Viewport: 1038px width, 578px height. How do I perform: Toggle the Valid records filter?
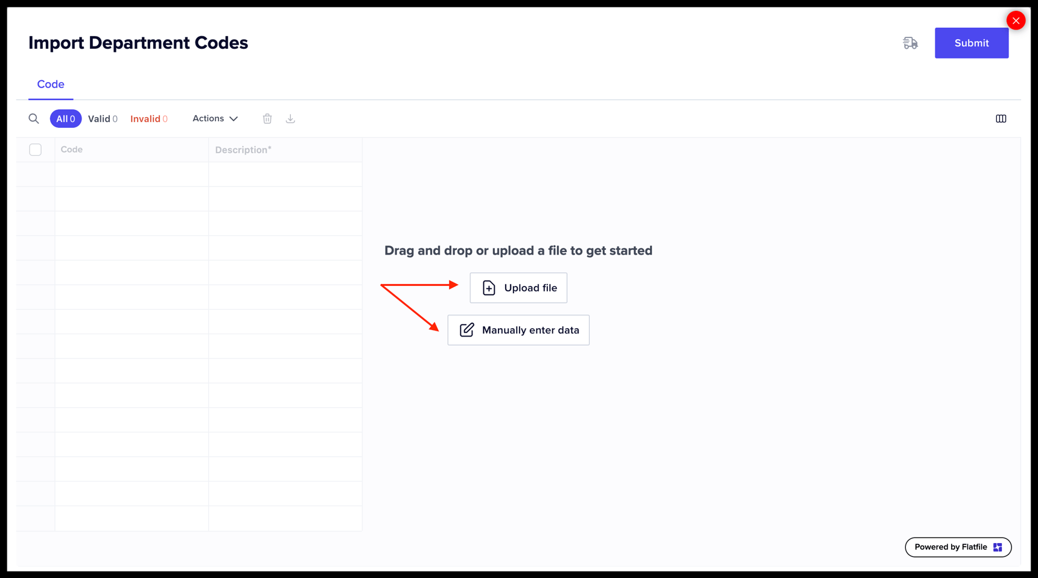click(x=103, y=118)
